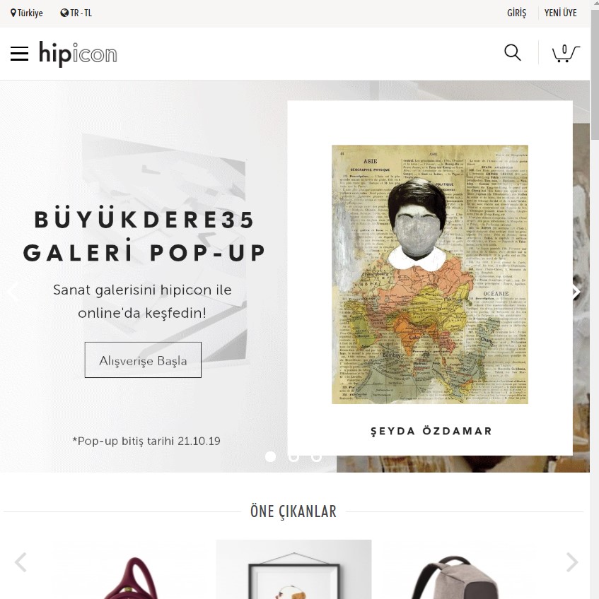The width and height of the screenshot is (599, 599).
Task: Show previous featured products arrow
Action: [21, 562]
